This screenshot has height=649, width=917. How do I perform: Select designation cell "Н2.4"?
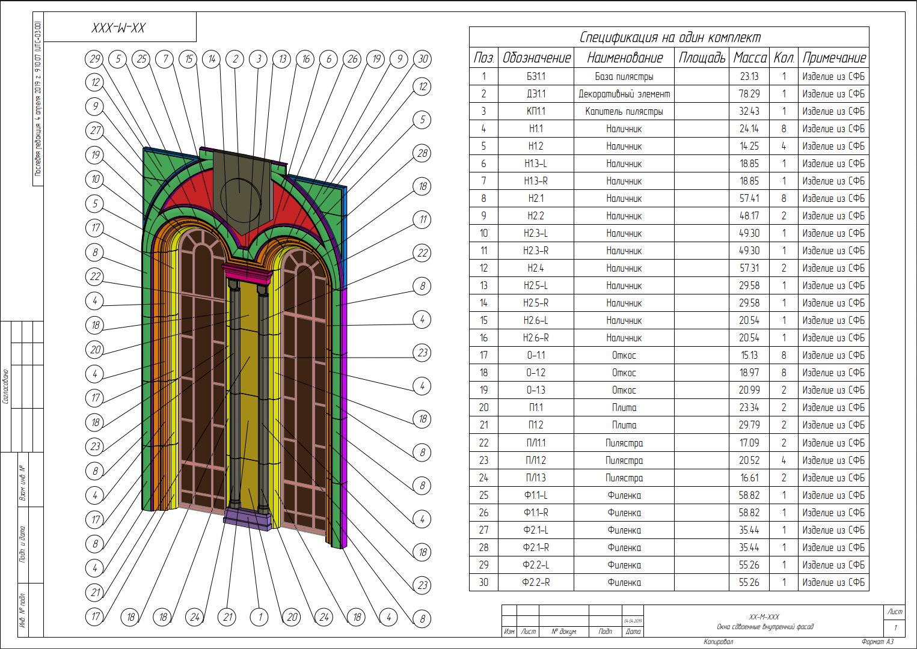point(536,268)
